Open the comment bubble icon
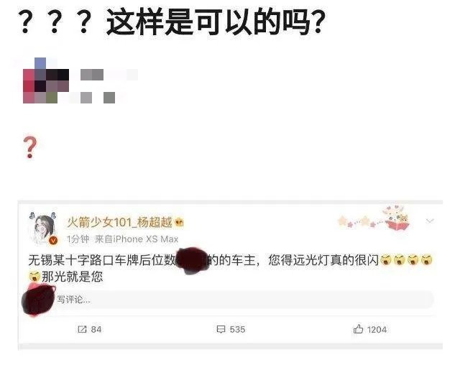The image size is (460, 370). tap(221, 329)
